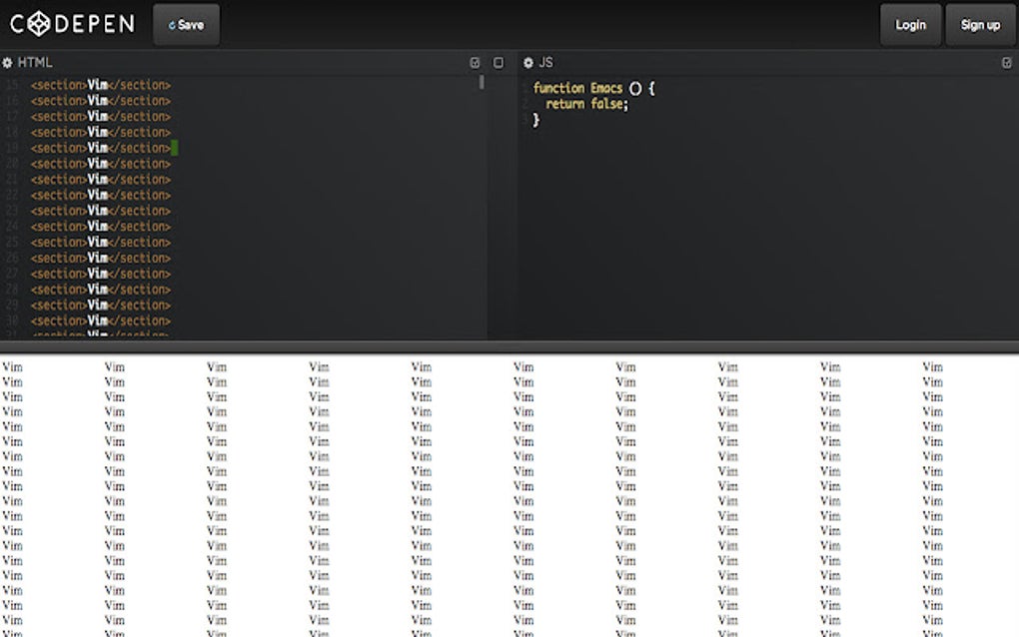Screen dimensions: 1019x637
Task: Click the small icon in JS panel header
Action: (x=1007, y=62)
